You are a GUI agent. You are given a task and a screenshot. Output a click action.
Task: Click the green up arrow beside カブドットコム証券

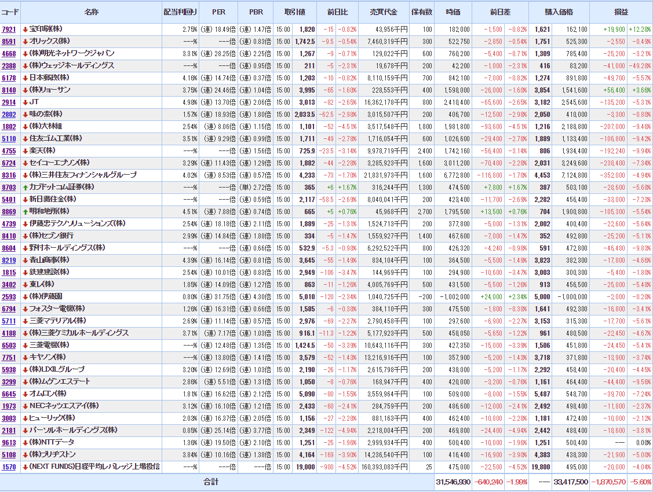[25, 187]
